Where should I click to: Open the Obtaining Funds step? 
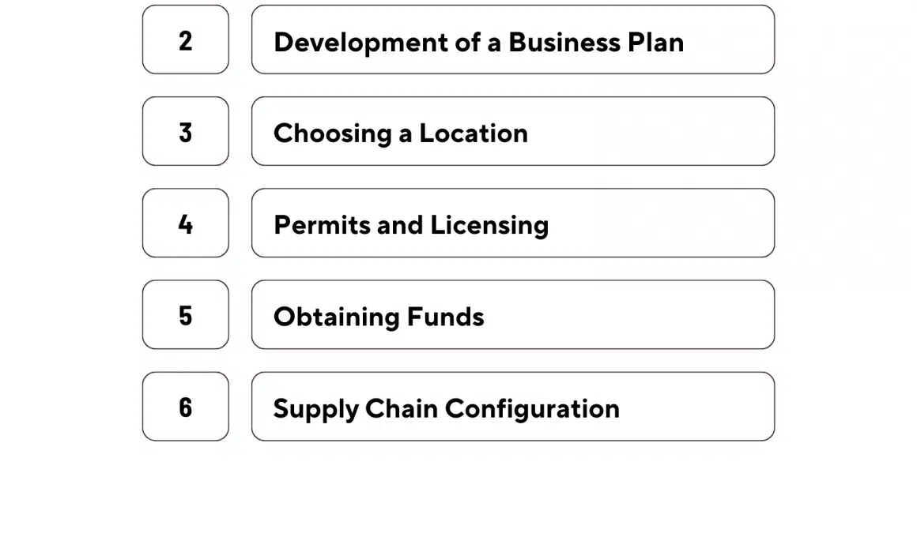(512, 315)
